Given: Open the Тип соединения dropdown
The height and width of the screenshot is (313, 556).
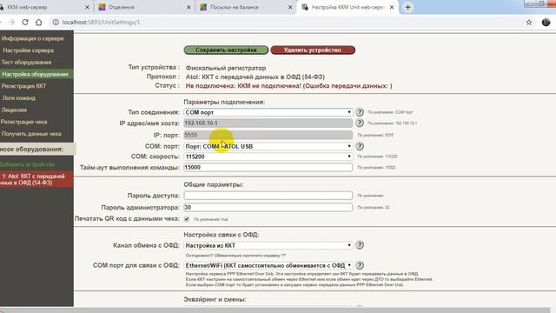Looking at the screenshot, I should (268, 112).
